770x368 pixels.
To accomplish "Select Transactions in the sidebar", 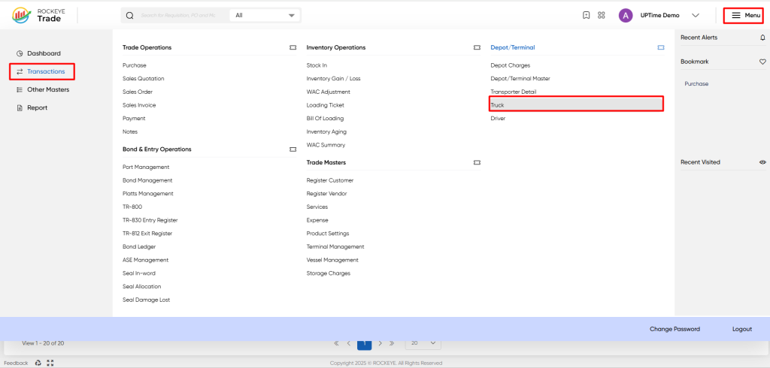I will coord(42,71).
